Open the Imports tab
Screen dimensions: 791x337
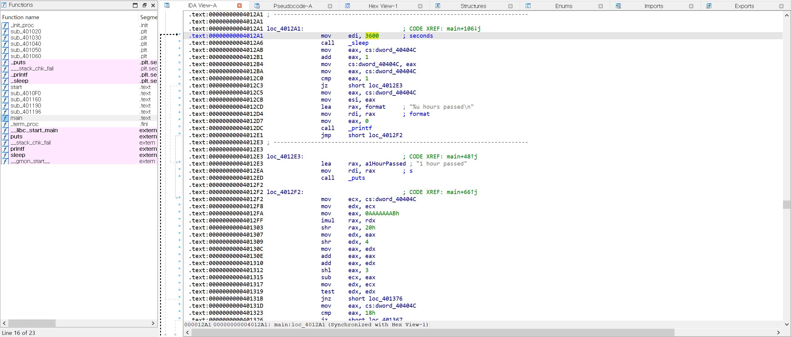click(653, 6)
